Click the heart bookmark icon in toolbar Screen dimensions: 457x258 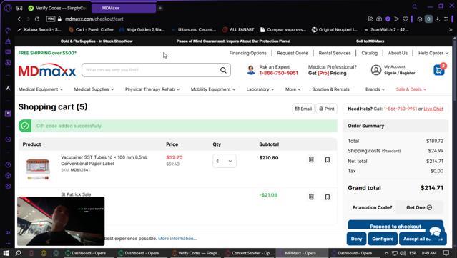click(405, 19)
